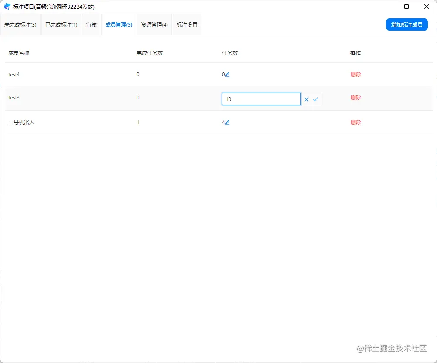
Task: Select member name test3
Action: (x=14, y=98)
